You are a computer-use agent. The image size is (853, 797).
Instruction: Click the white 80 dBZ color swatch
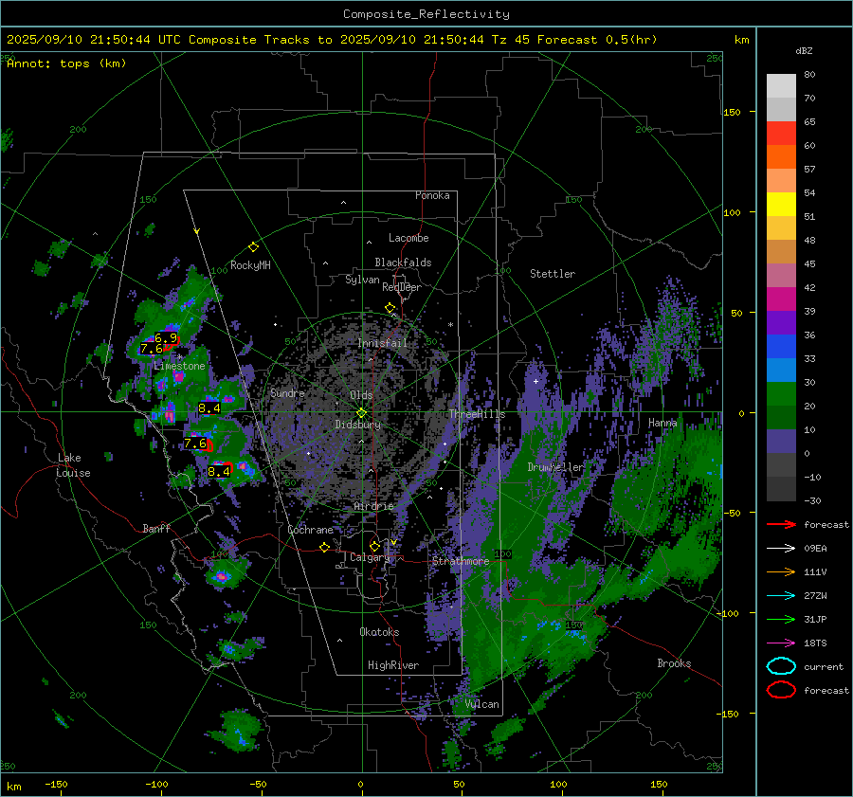coord(781,86)
